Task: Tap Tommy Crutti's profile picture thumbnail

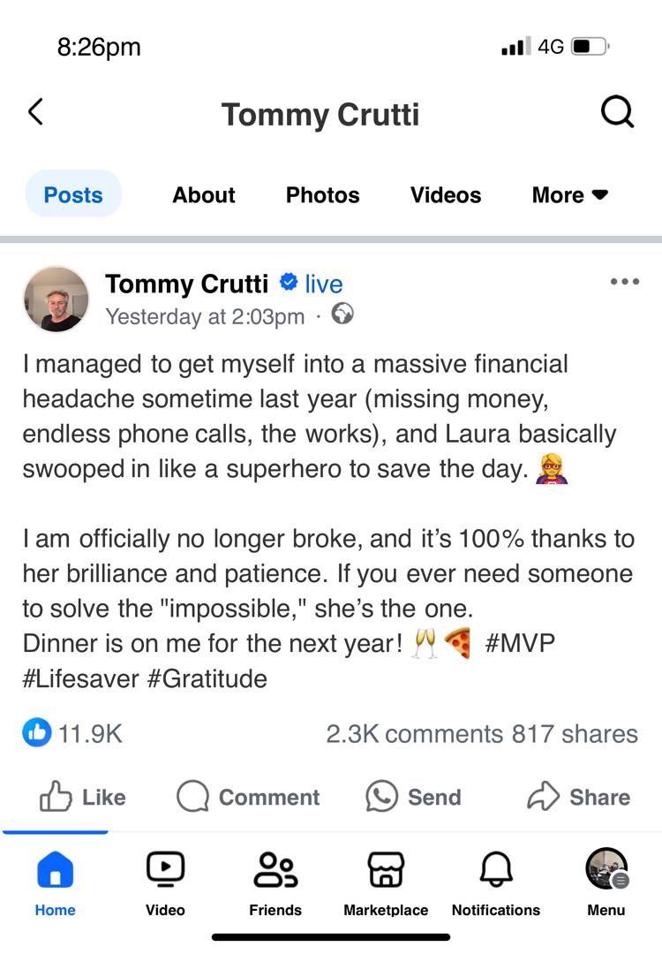Action: click(56, 299)
